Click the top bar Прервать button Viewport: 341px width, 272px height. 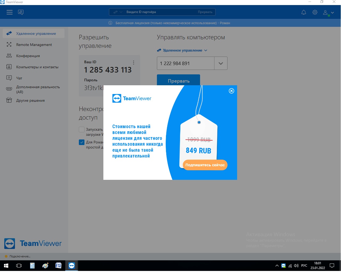point(205,12)
